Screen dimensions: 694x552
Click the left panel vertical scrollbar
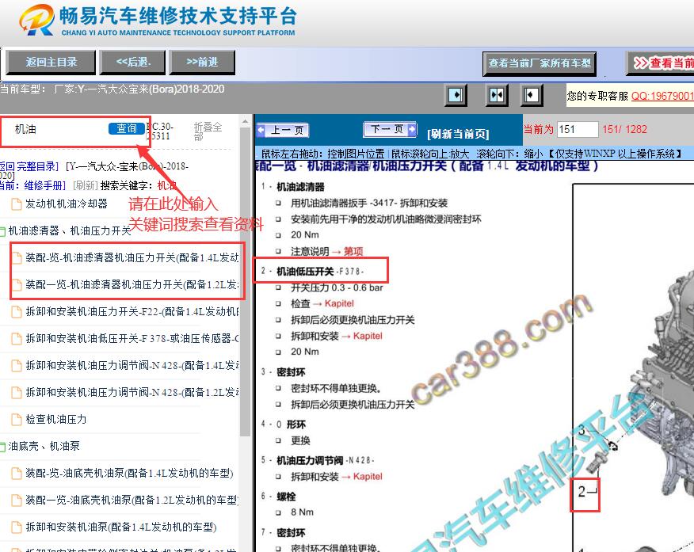246,283
